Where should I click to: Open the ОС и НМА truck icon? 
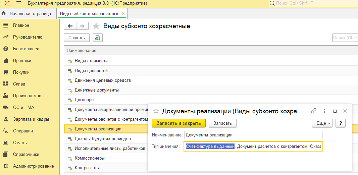coord(6,108)
